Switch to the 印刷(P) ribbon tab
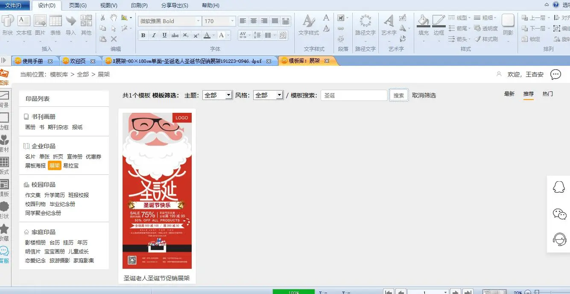Screen dimensions: 570x294 point(139,6)
